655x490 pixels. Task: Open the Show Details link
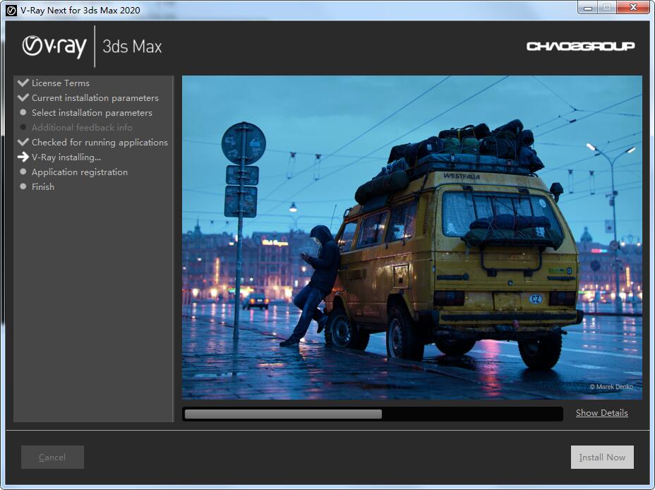pyautogui.click(x=601, y=413)
